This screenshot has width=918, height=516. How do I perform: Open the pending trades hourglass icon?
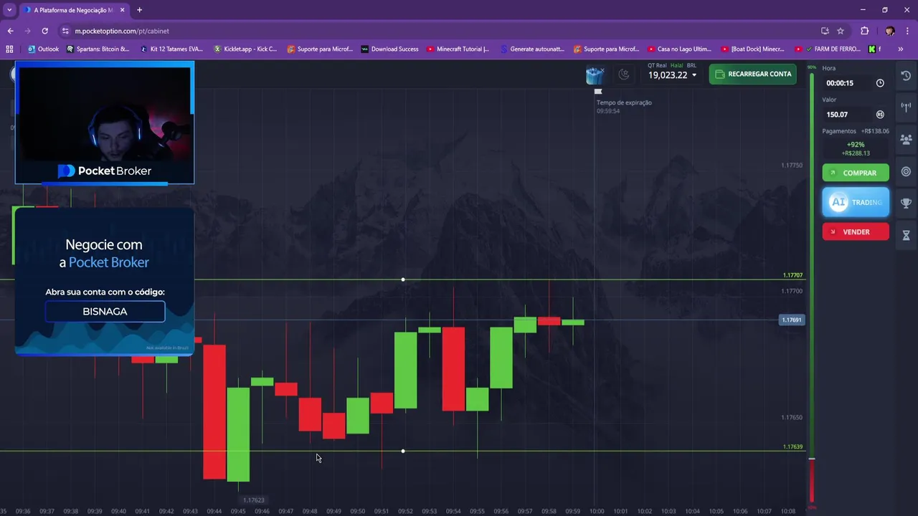coord(906,236)
